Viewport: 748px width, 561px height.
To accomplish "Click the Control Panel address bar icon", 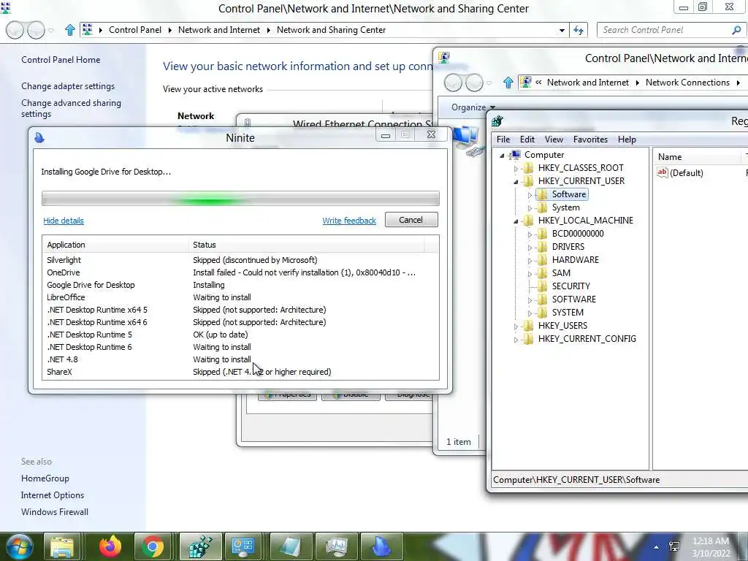I will [88, 29].
